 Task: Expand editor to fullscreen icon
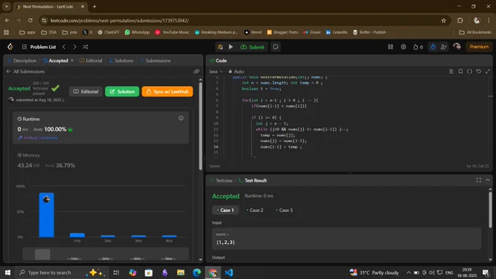(488, 71)
